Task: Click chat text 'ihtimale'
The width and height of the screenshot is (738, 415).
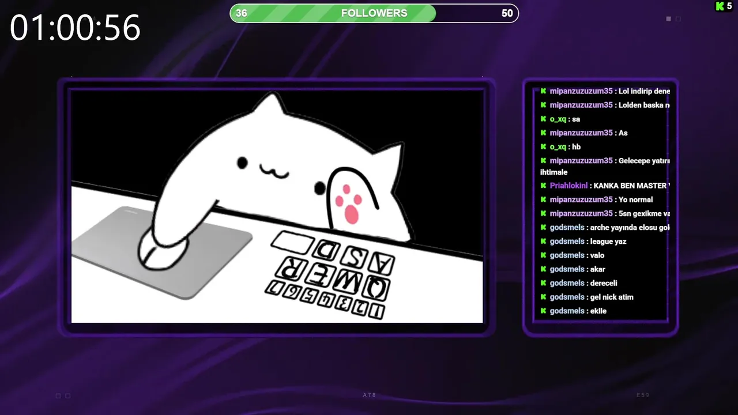Action: pos(553,172)
